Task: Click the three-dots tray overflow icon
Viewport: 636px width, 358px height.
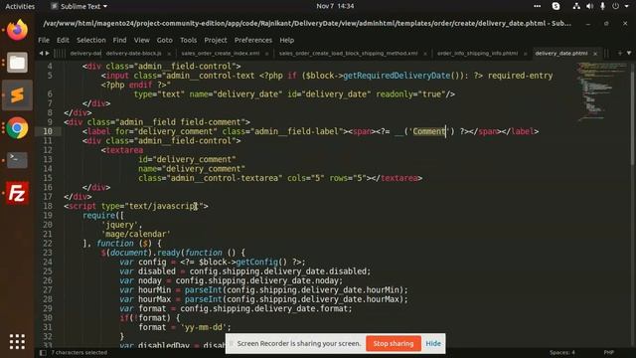Action: click(537, 6)
